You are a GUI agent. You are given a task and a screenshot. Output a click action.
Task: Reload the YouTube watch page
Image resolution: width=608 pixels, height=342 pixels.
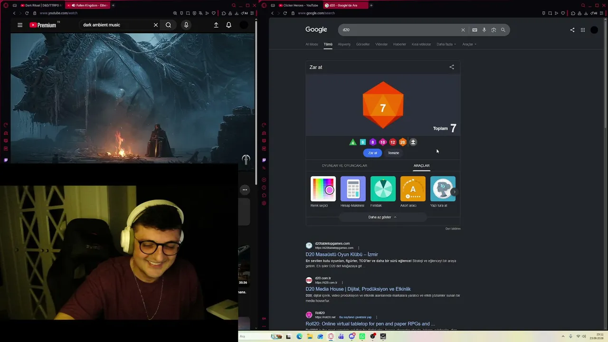[x=27, y=13]
